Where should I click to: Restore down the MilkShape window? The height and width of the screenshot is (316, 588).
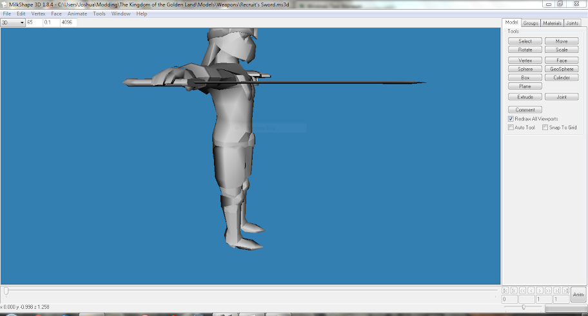point(560,4)
